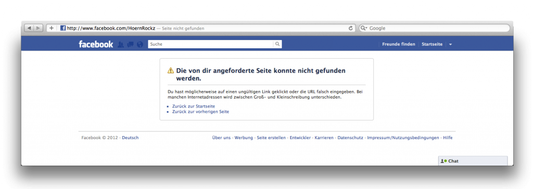Viewport: 533px width, 189px height.
Task: Click 'Seite nicht gefunden' title text
Action: [x=183, y=29]
